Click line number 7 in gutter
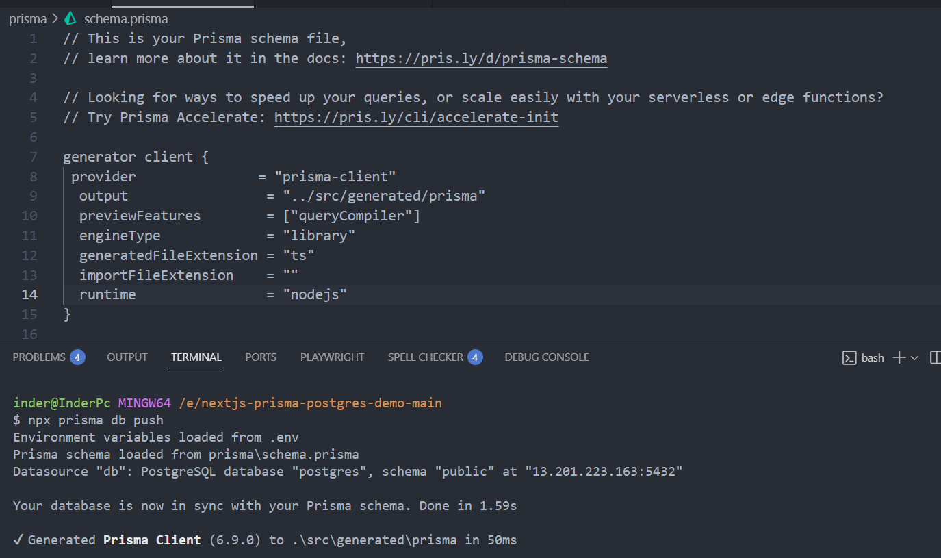Screen dimensions: 941x558 coord(34,157)
